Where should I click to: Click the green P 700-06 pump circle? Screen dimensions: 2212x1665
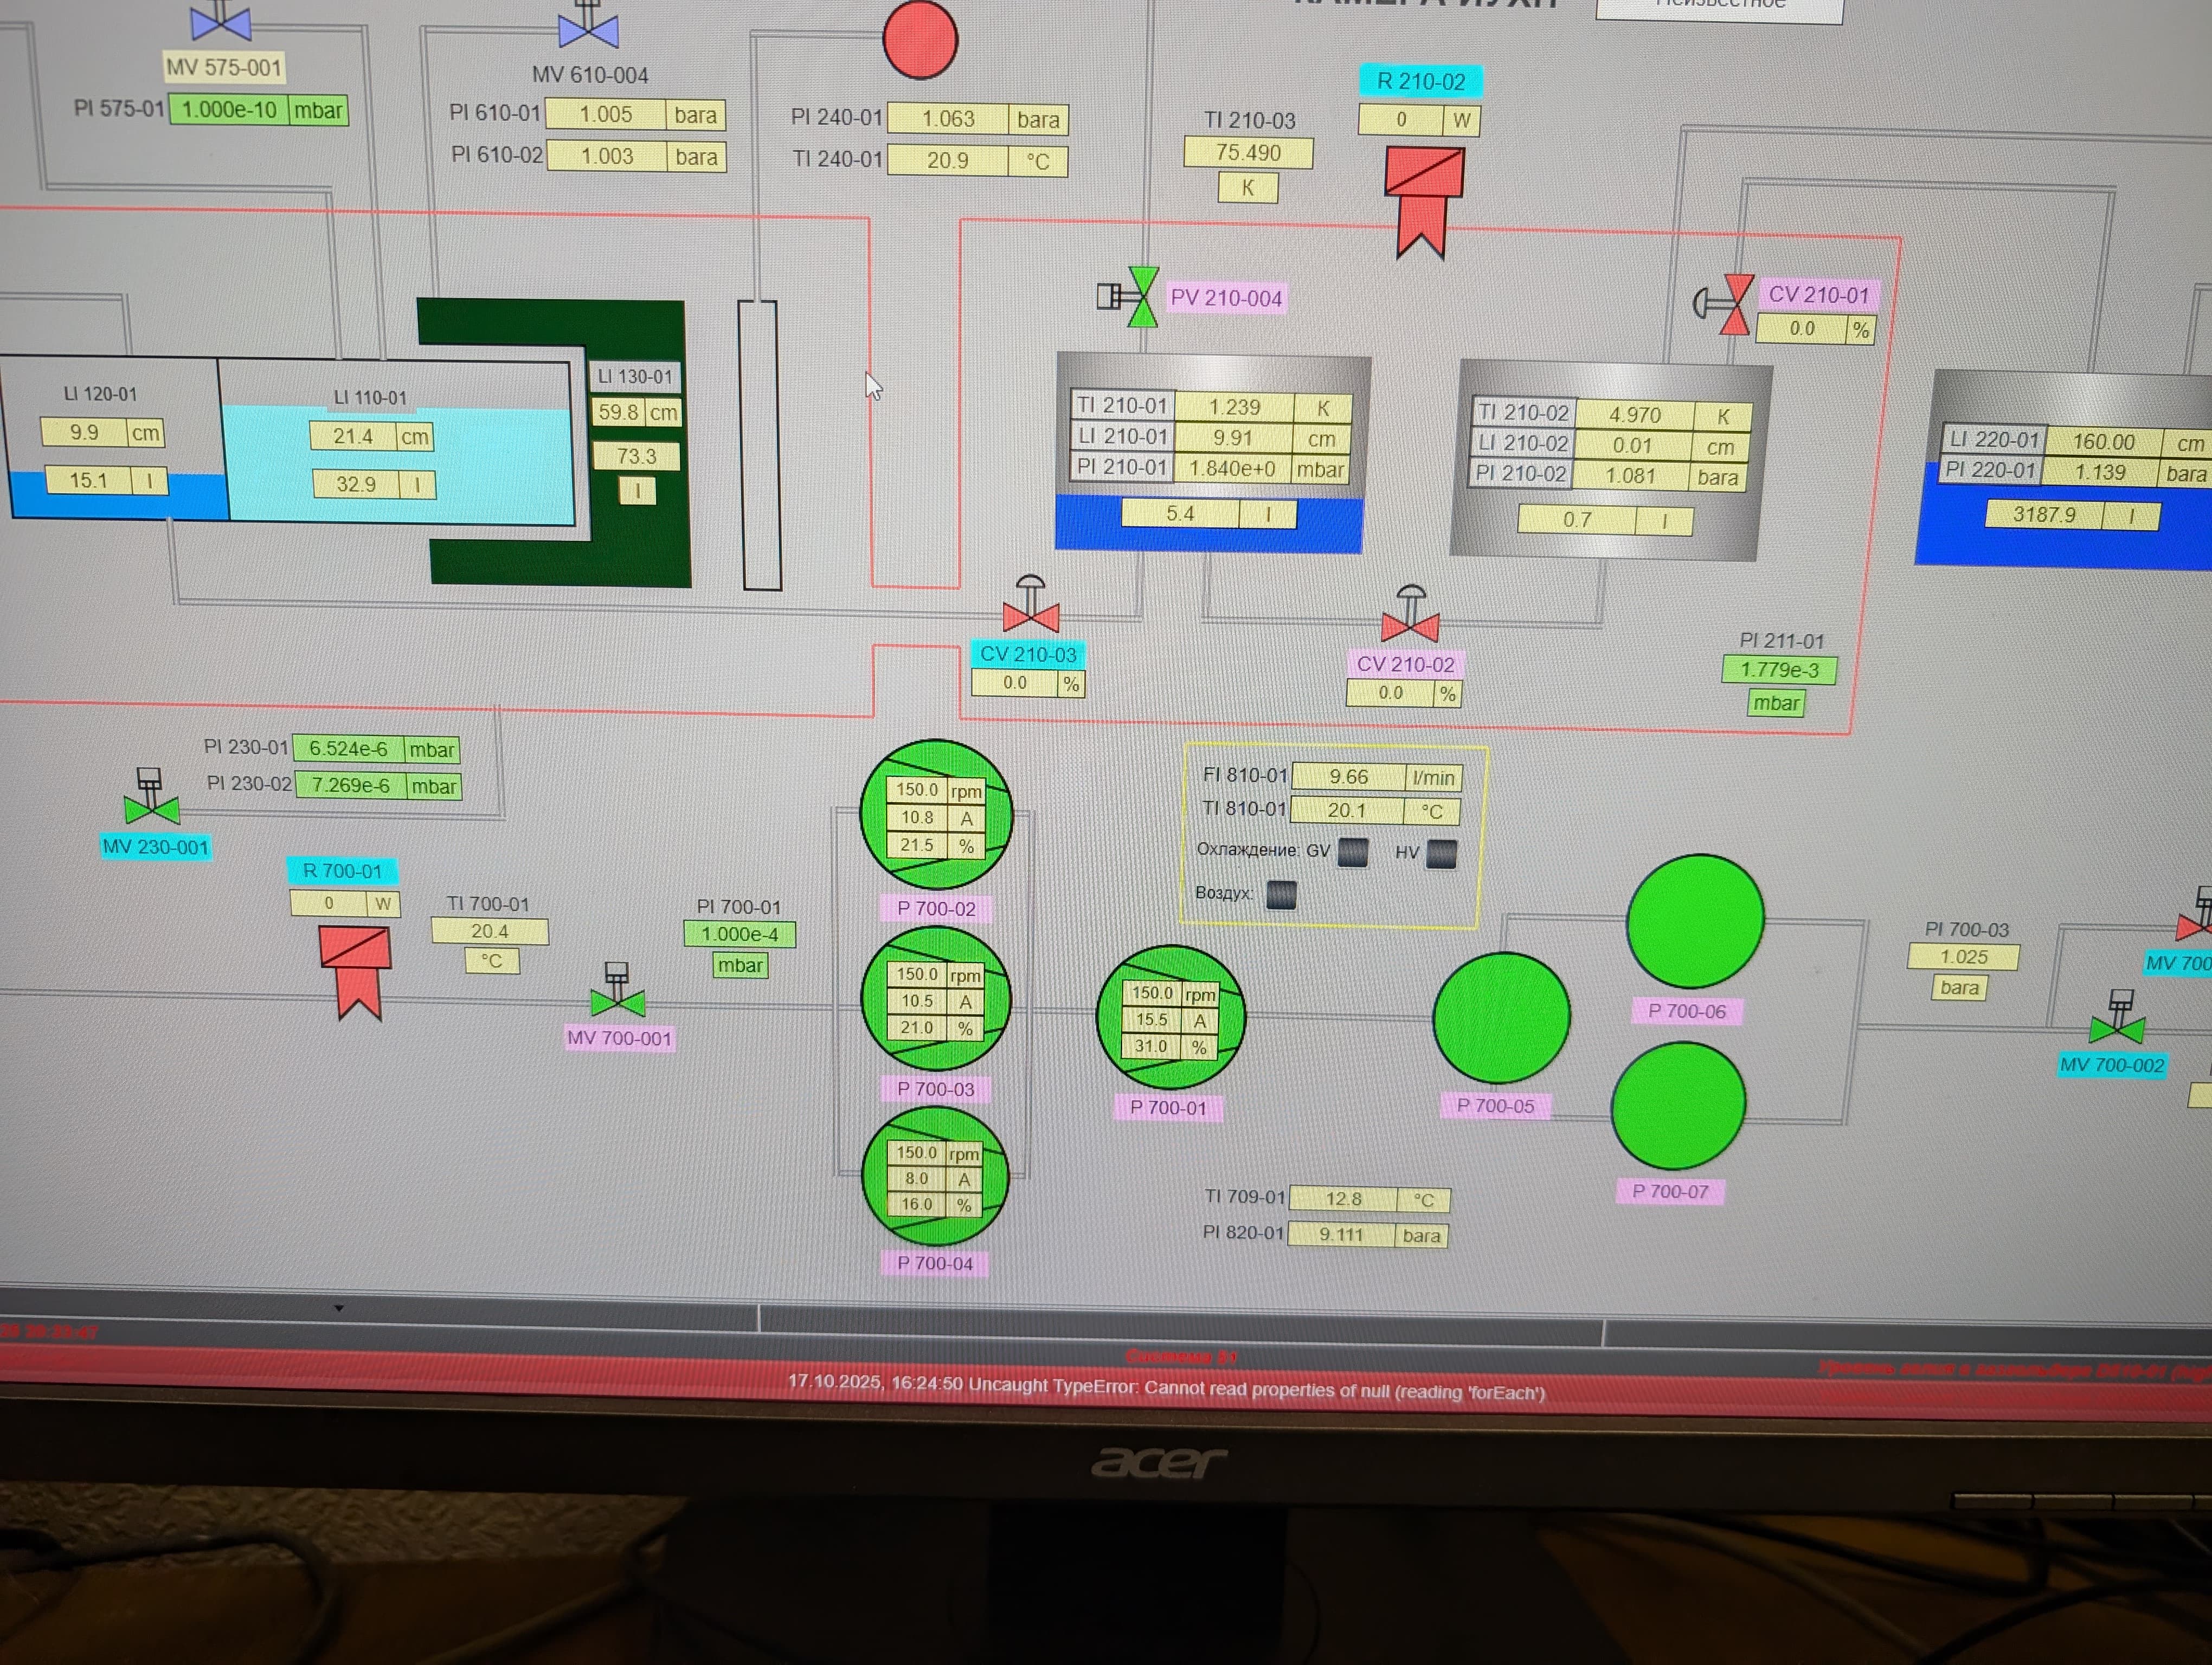tap(1695, 920)
